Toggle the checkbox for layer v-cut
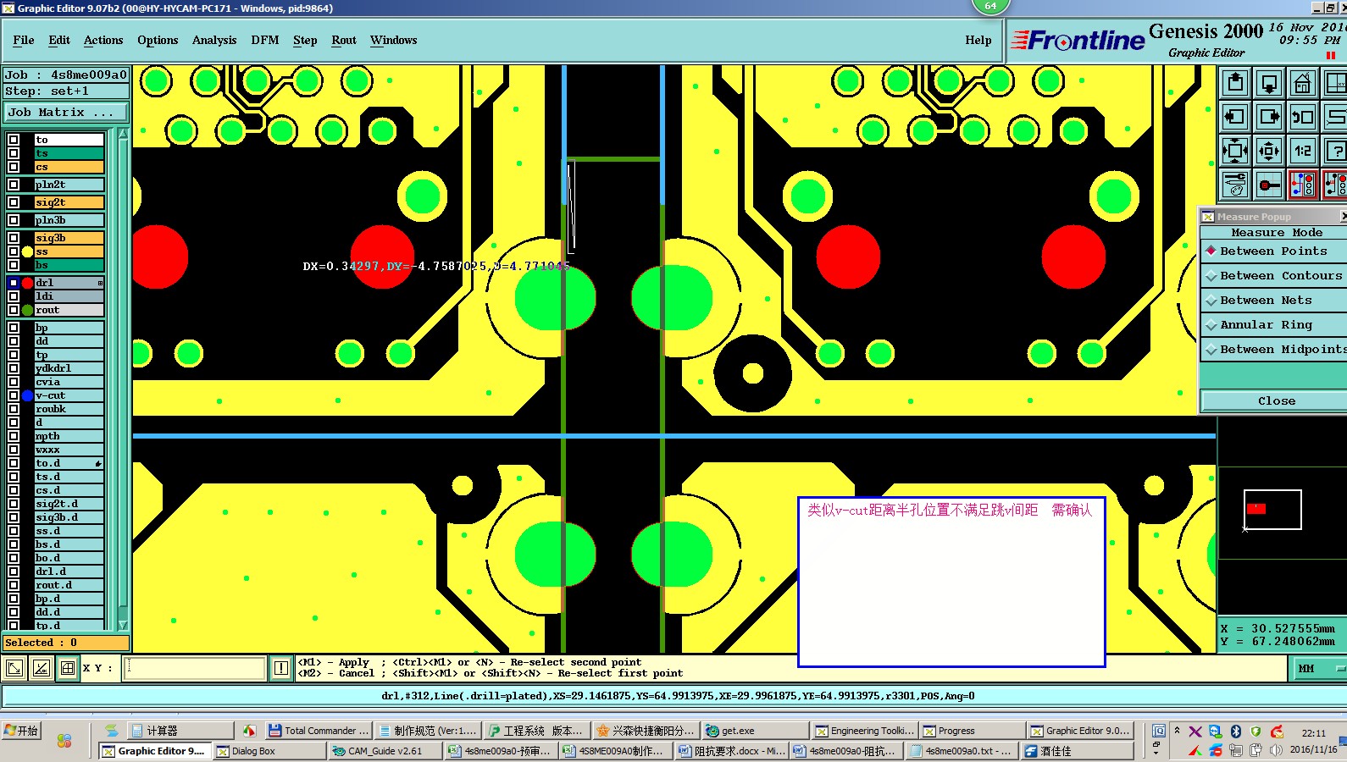This screenshot has height=762, width=1347. (14, 395)
